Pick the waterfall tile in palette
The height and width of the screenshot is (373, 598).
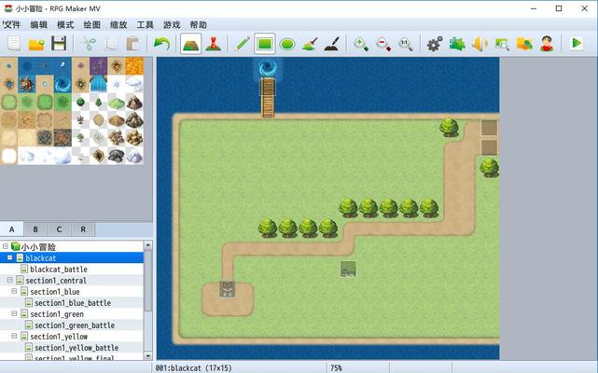click(98, 84)
